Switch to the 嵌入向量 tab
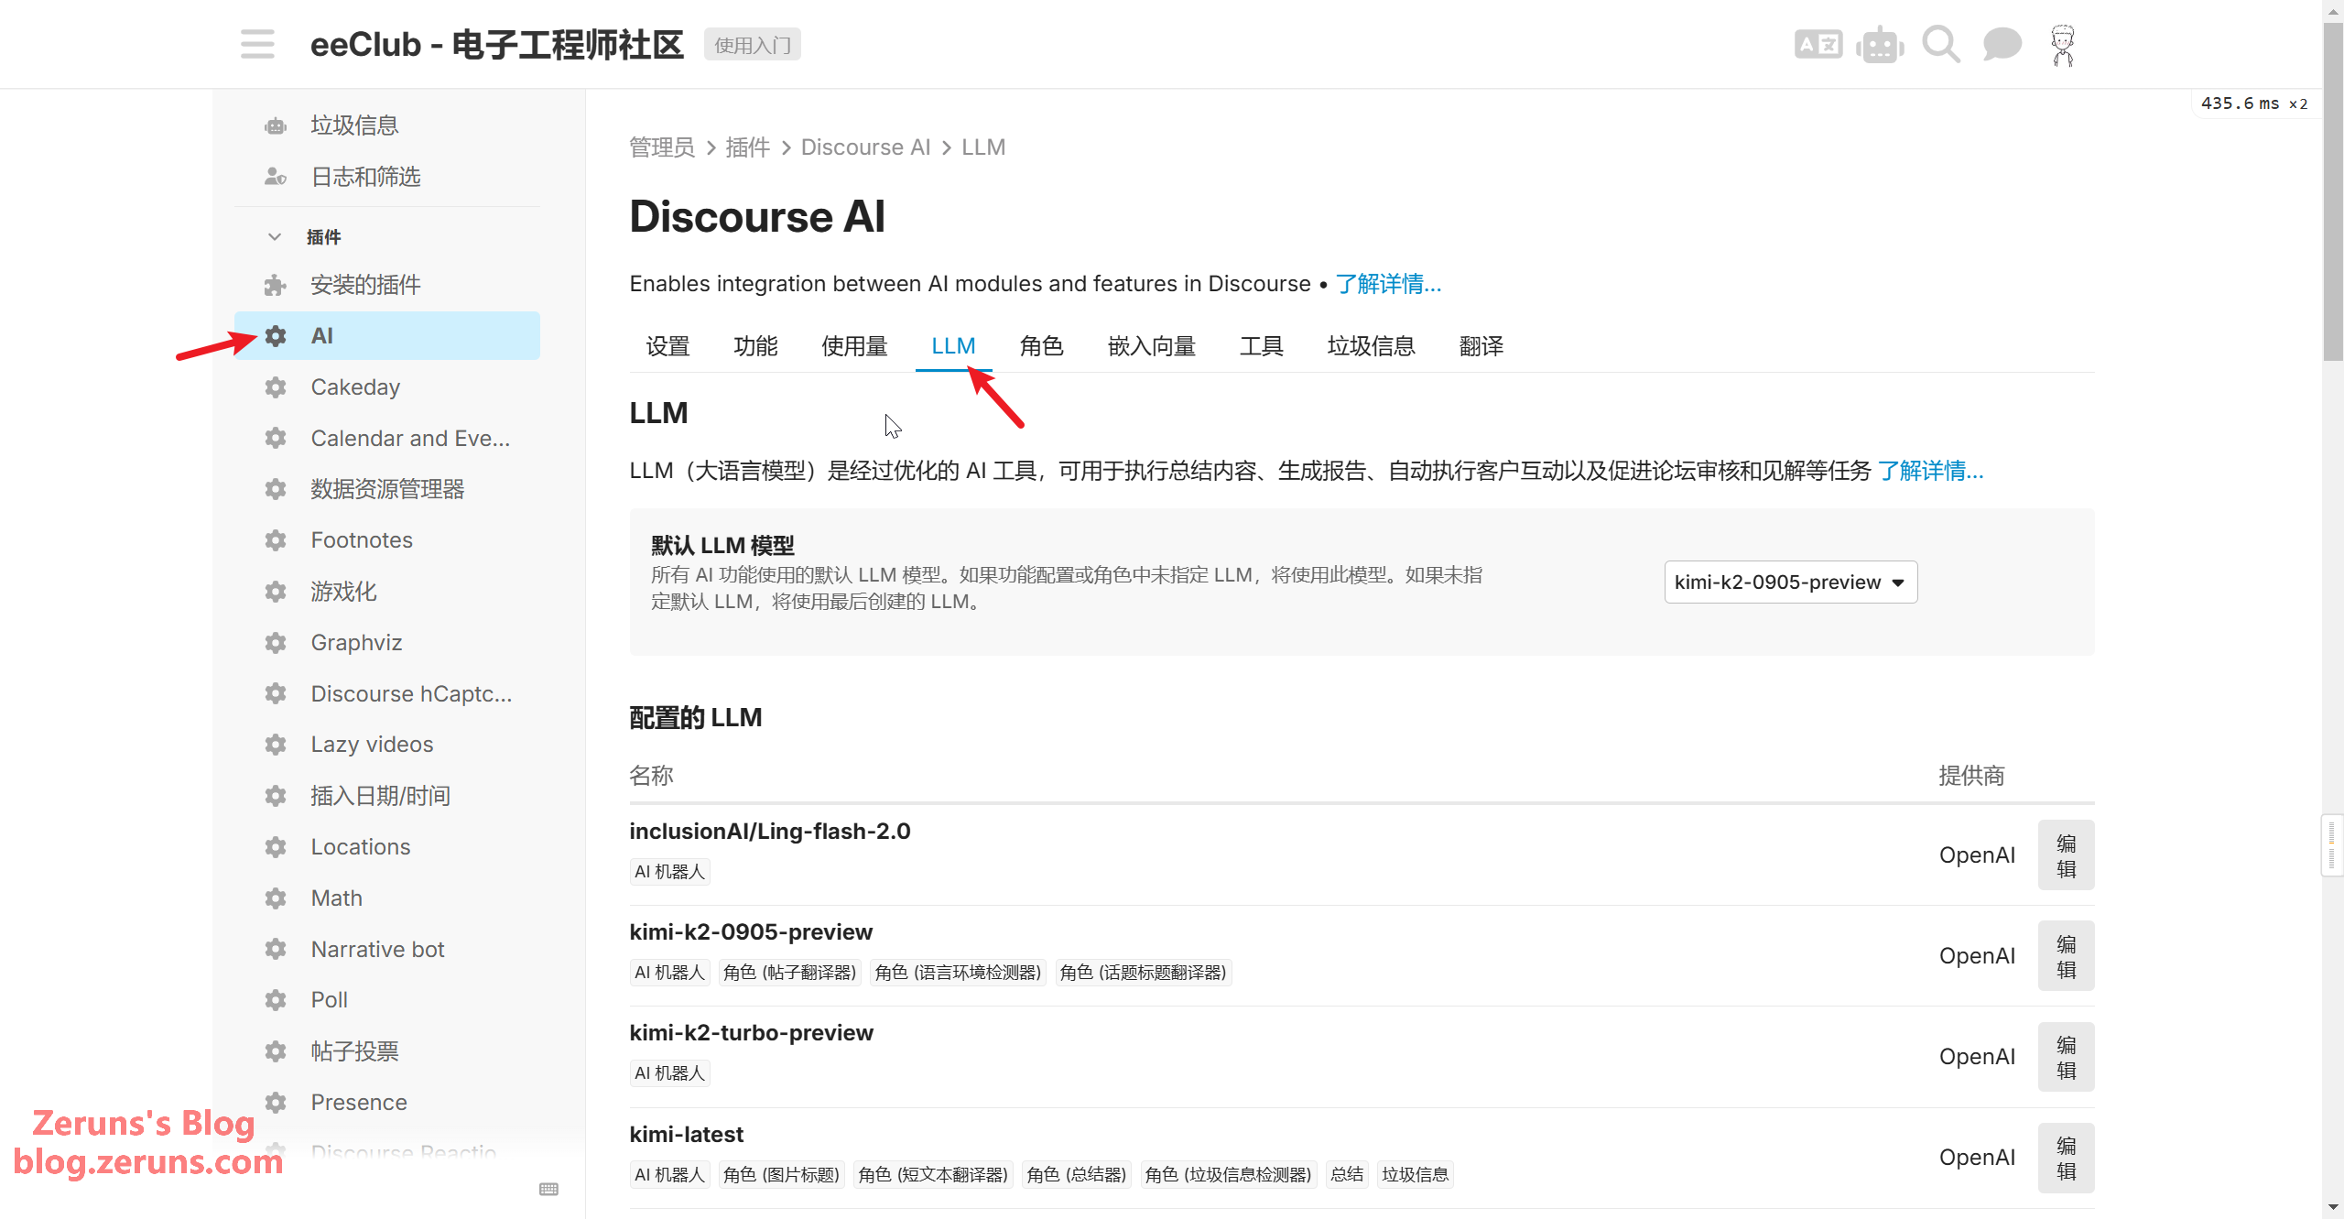2344x1219 pixels. (1151, 346)
